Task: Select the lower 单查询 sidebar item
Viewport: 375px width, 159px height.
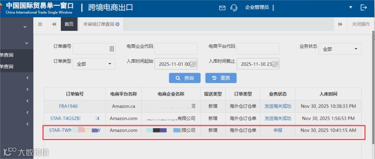Action: coord(7,67)
